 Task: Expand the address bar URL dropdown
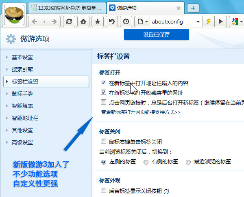pos(198,22)
